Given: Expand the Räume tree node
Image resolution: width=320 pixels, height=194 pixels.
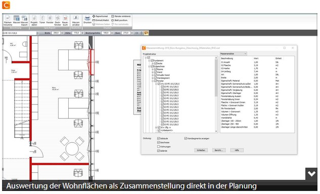Looking at the screenshot, I should 153,69.
